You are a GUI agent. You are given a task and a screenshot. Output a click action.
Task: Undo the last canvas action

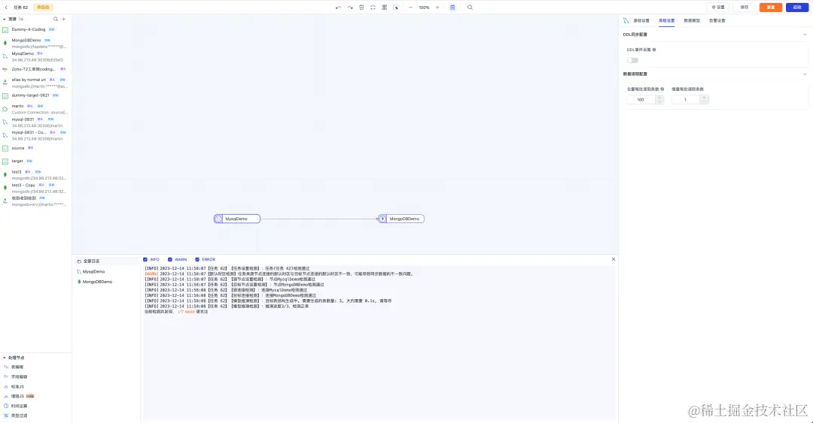(339, 8)
